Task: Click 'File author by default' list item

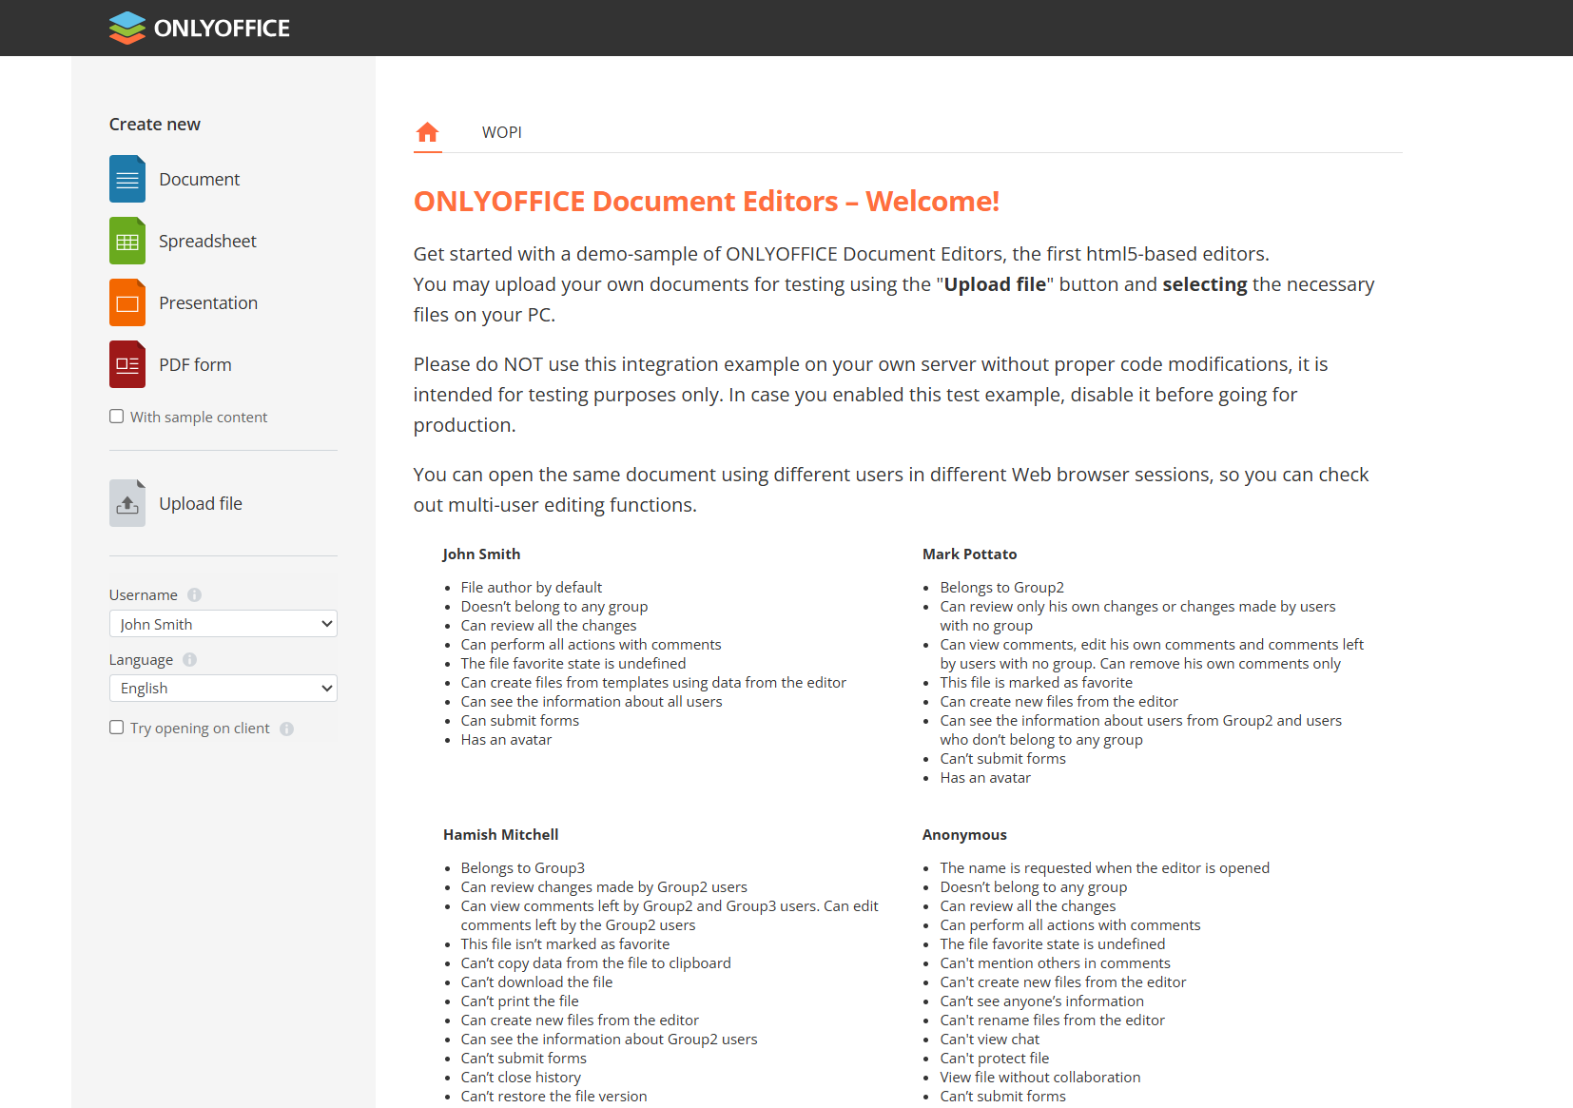Action: [x=532, y=588]
